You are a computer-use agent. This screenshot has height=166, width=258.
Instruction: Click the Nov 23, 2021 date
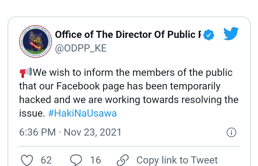pyautogui.click(x=93, y=132)
